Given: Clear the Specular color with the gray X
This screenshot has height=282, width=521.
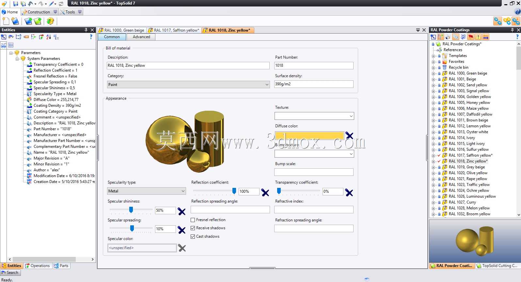Looking at the screenshot, I should click(x=182, y=248).
